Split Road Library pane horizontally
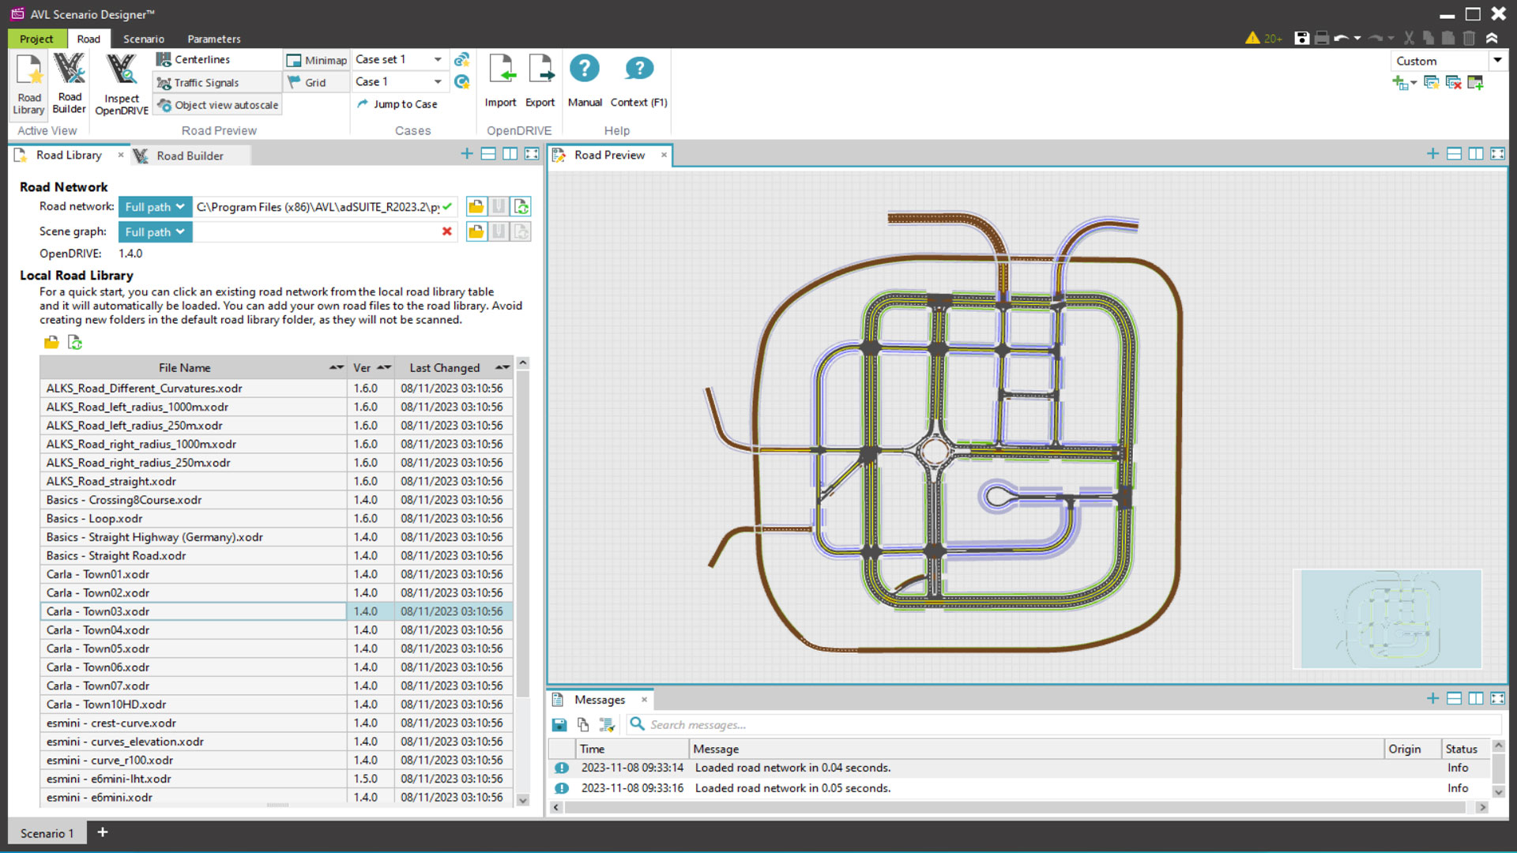This screenshot has height=853, width=1517. coord(488,154)
